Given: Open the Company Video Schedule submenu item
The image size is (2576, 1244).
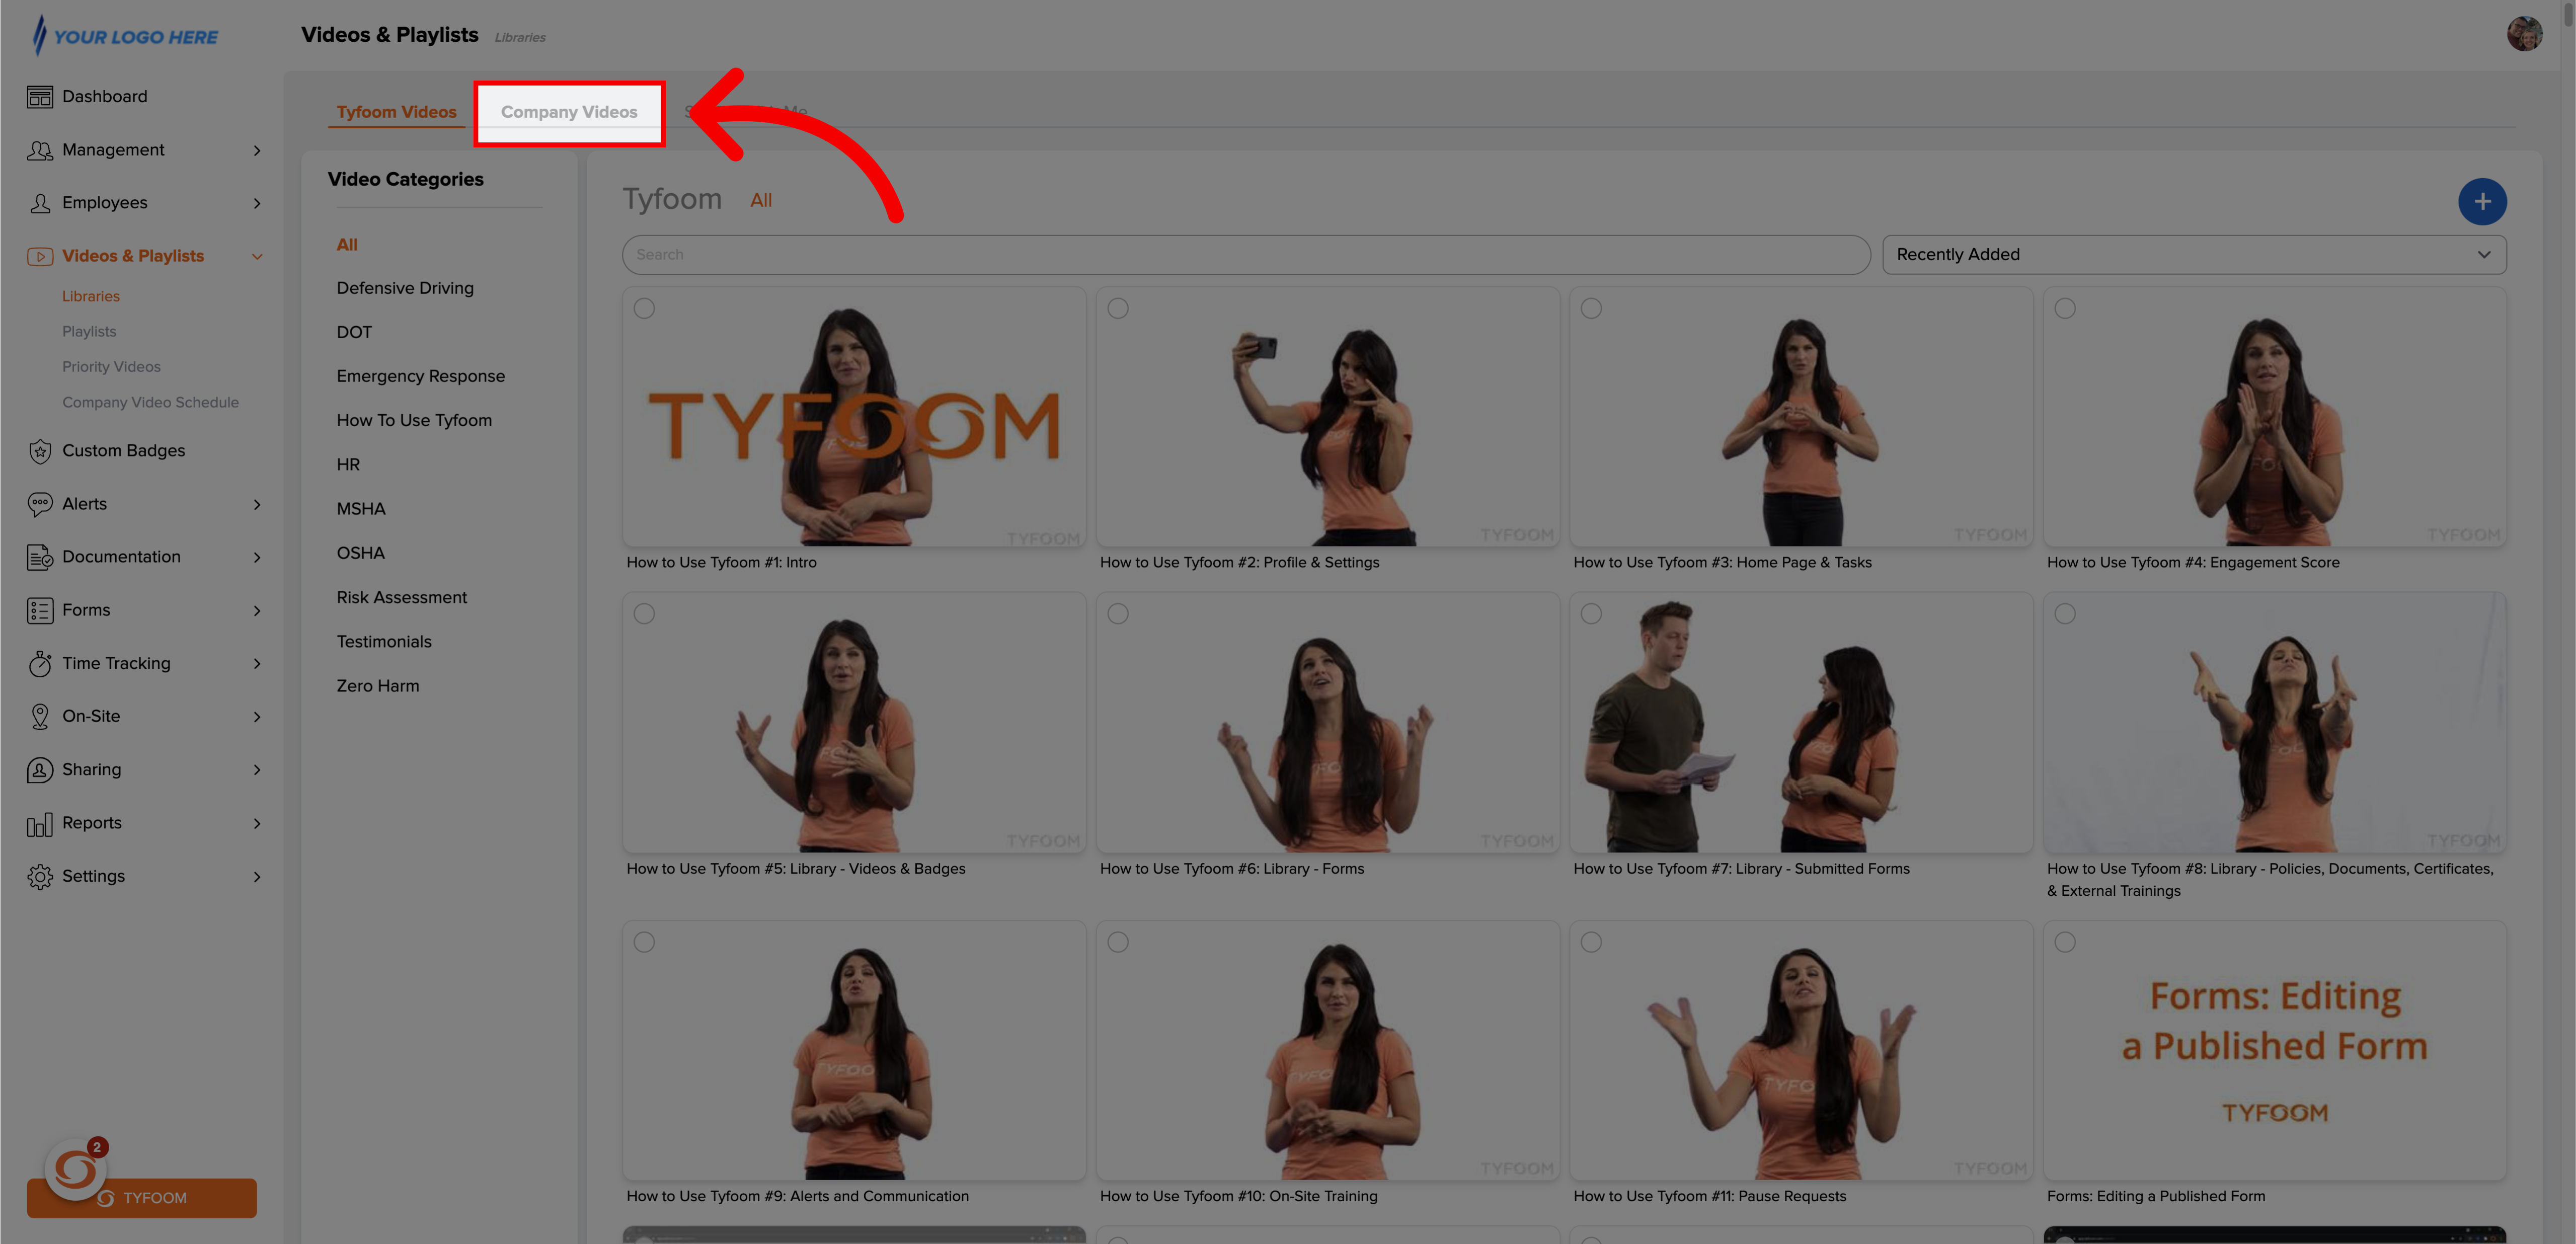Looking at the screenshot, I should [x=150, y=403].
